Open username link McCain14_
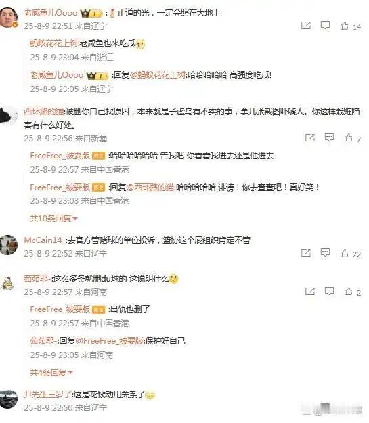The height and width of the screenshot is (423, 369). click(45, 240)
